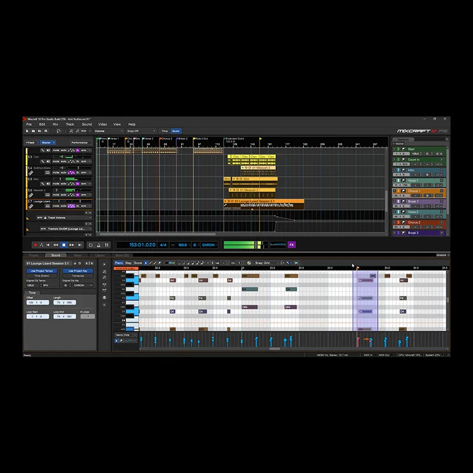The width and height of the screenshot is (473, 473).
Task: Click the keyboard instrument icon on 5.7 track
Action: (47, 206)
